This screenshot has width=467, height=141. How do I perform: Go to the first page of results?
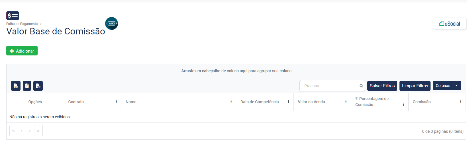click(13, 131)
